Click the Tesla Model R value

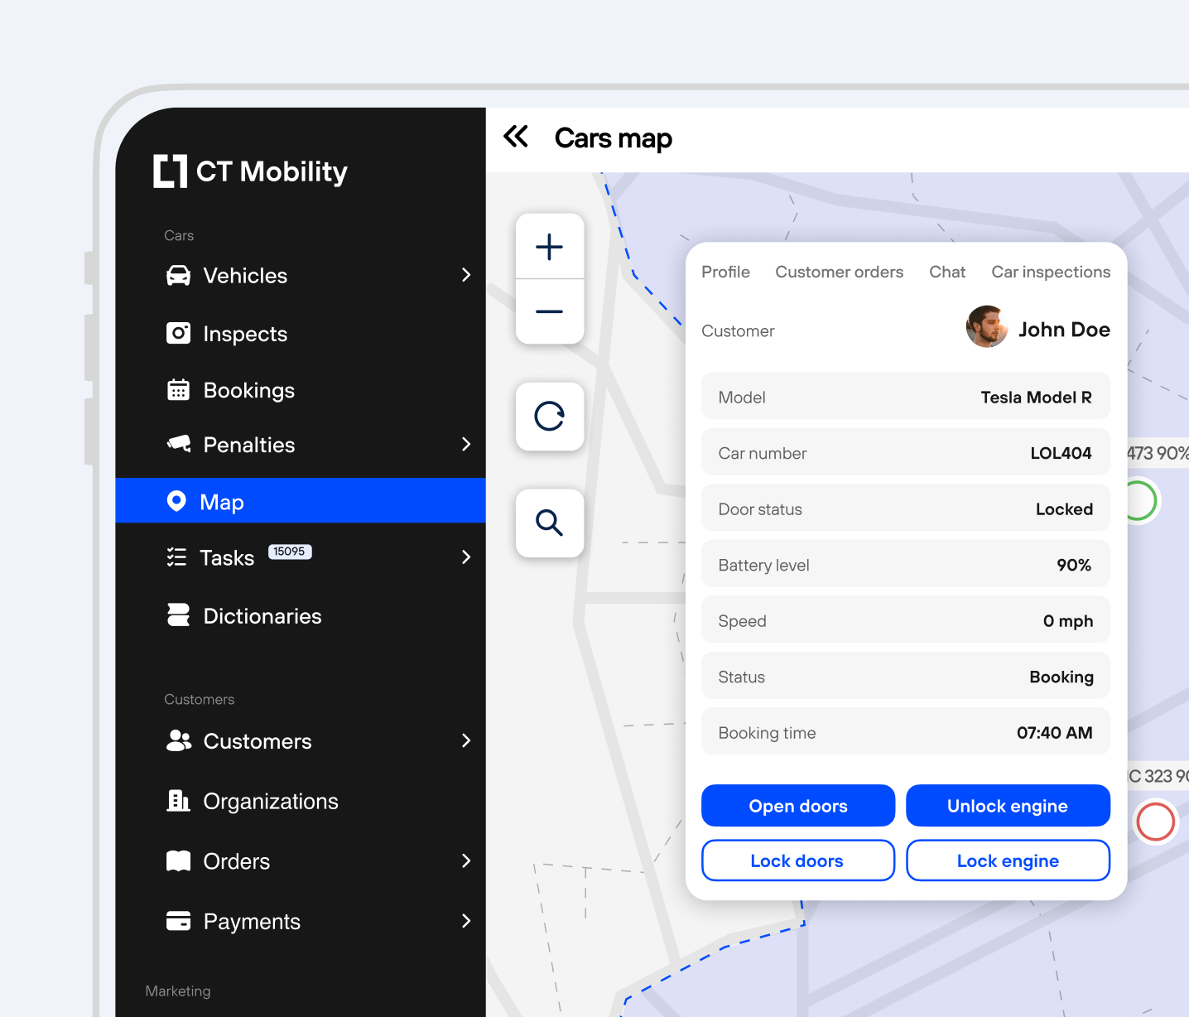tap(1036, 398)
